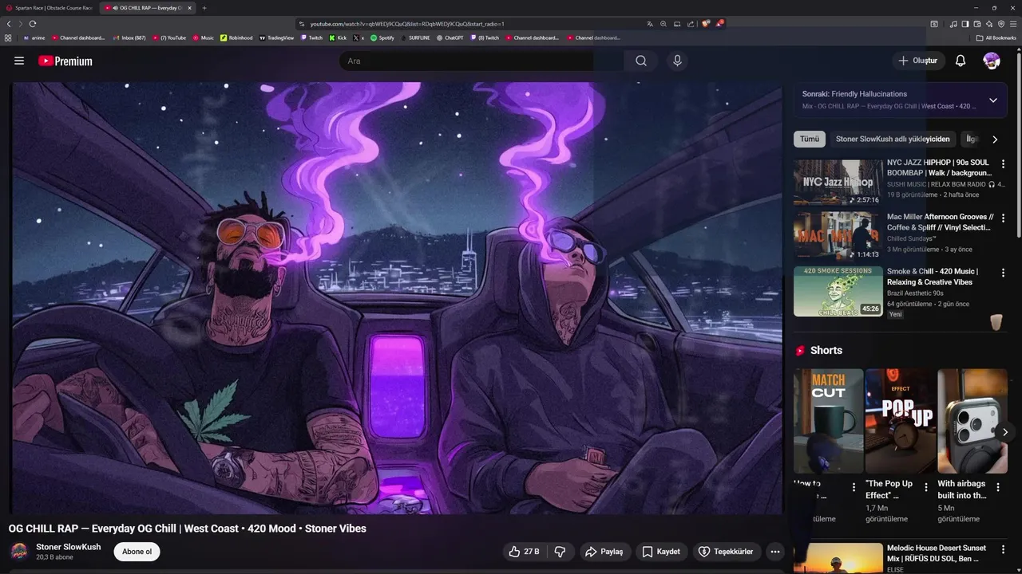
Task: Click the share icon in the address bar
Action: tap(691, 24)
